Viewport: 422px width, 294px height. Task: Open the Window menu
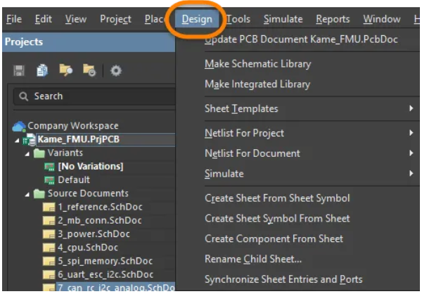(382, 19)
